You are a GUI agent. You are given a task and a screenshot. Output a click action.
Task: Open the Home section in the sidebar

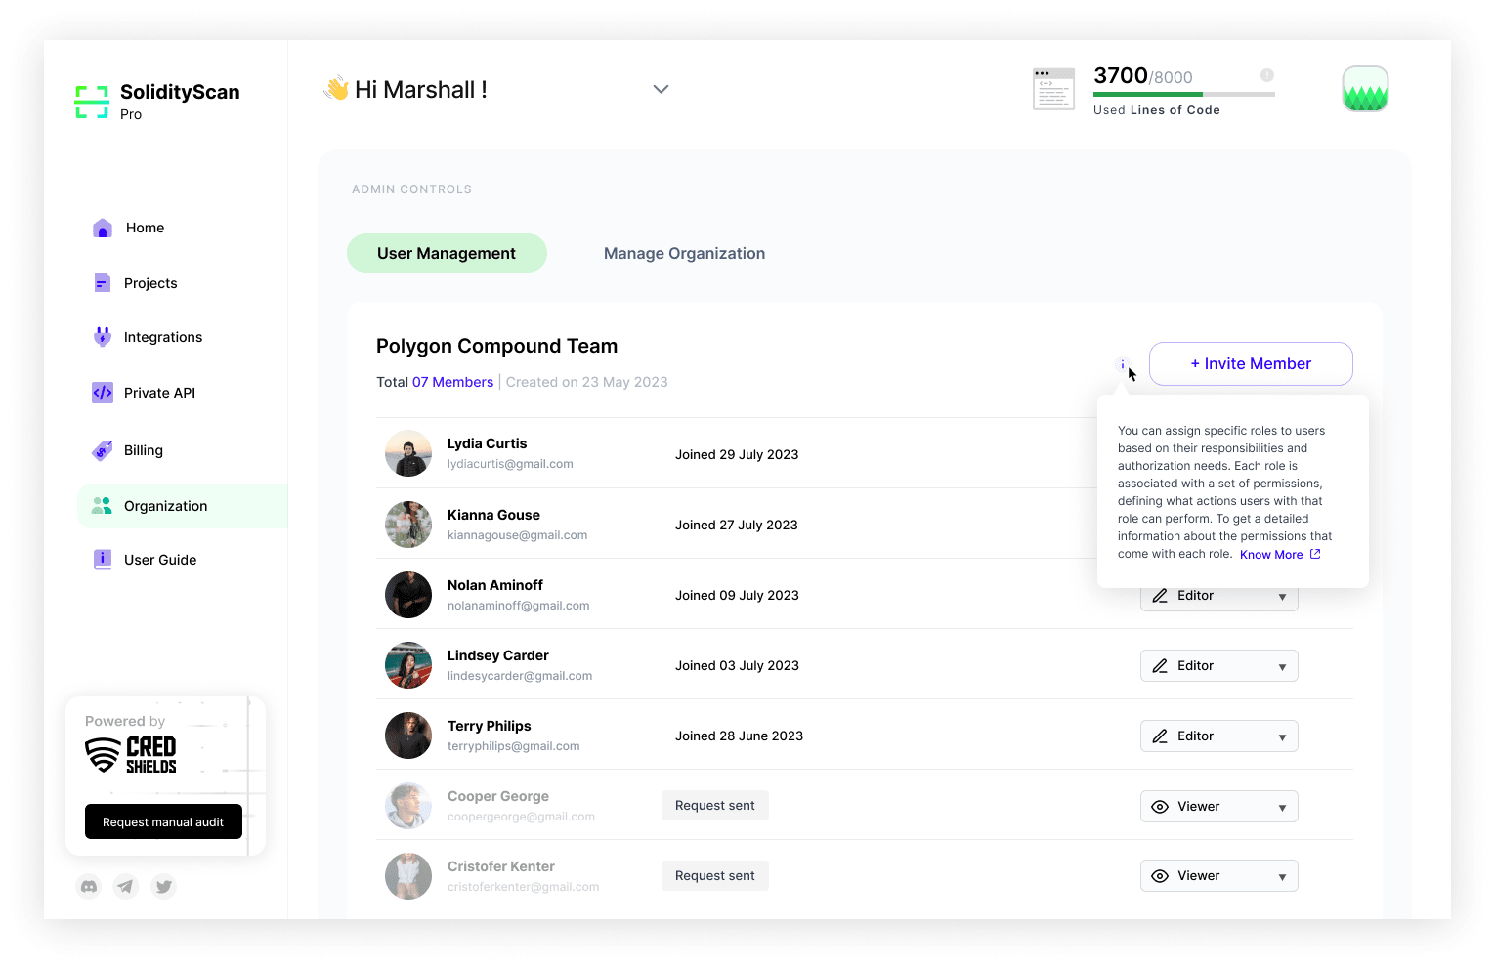(144, 228)
